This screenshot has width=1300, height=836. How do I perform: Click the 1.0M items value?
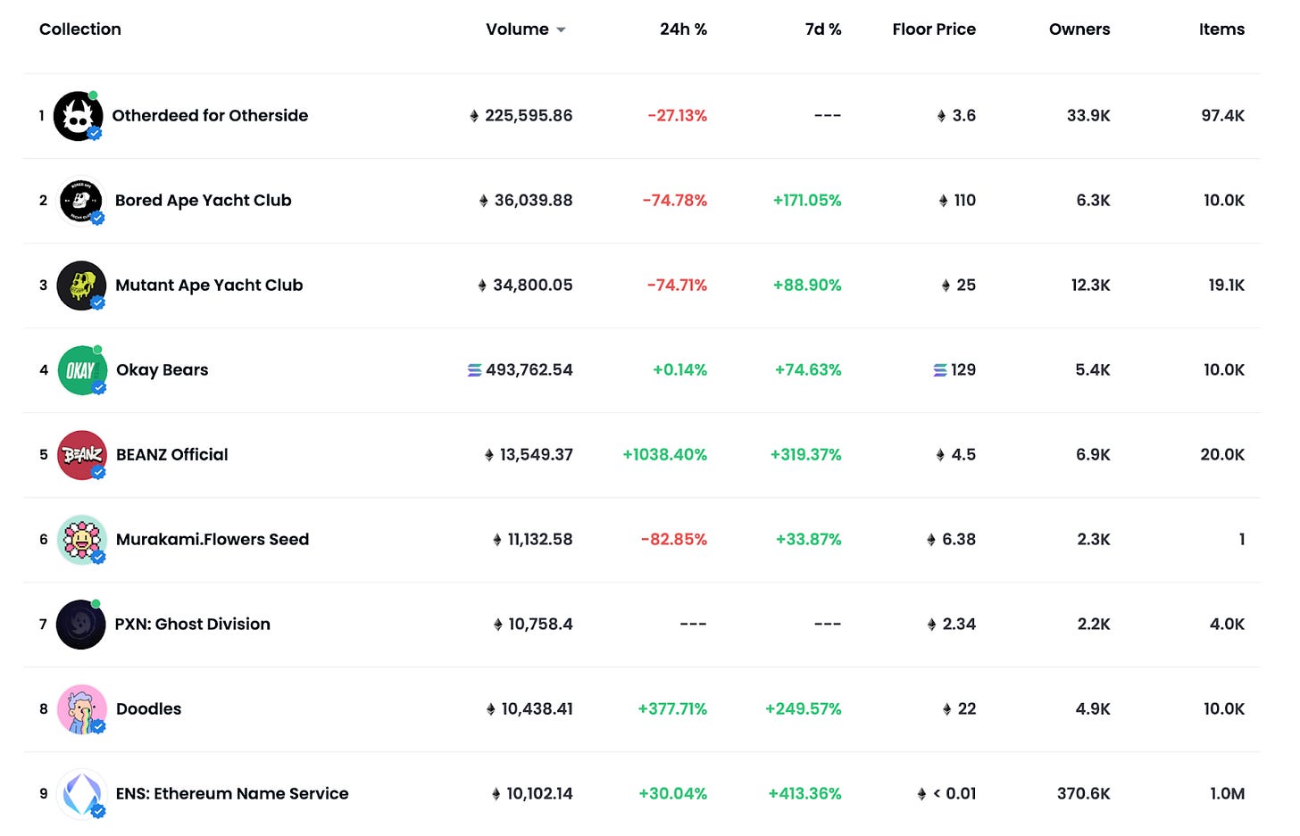coord(1228,794)
